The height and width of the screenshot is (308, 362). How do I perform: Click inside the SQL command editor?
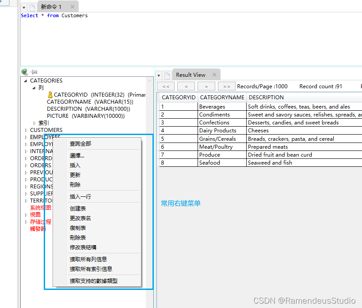[x=191, y=39]
